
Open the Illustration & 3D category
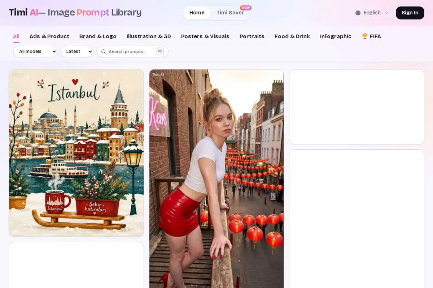149,36
